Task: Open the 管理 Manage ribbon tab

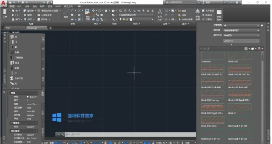Action: tap(50, 6)
